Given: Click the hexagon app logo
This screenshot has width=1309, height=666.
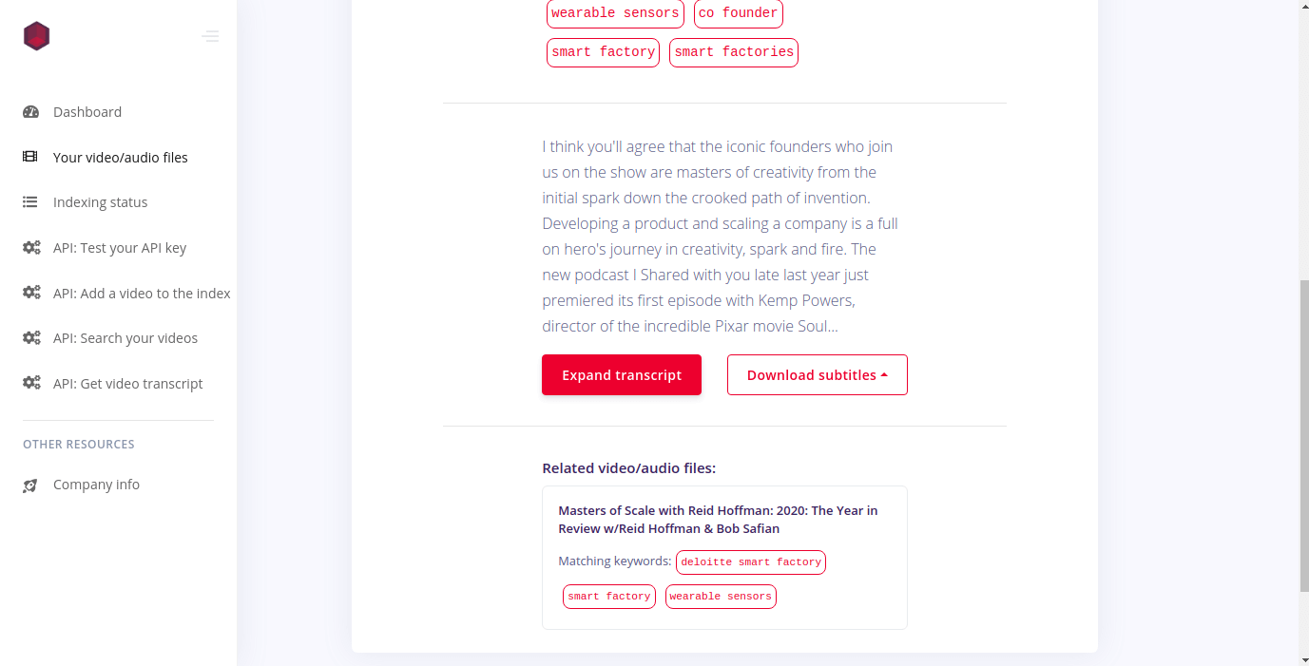Looking at the screenshot, I should (x=36, y=36).
